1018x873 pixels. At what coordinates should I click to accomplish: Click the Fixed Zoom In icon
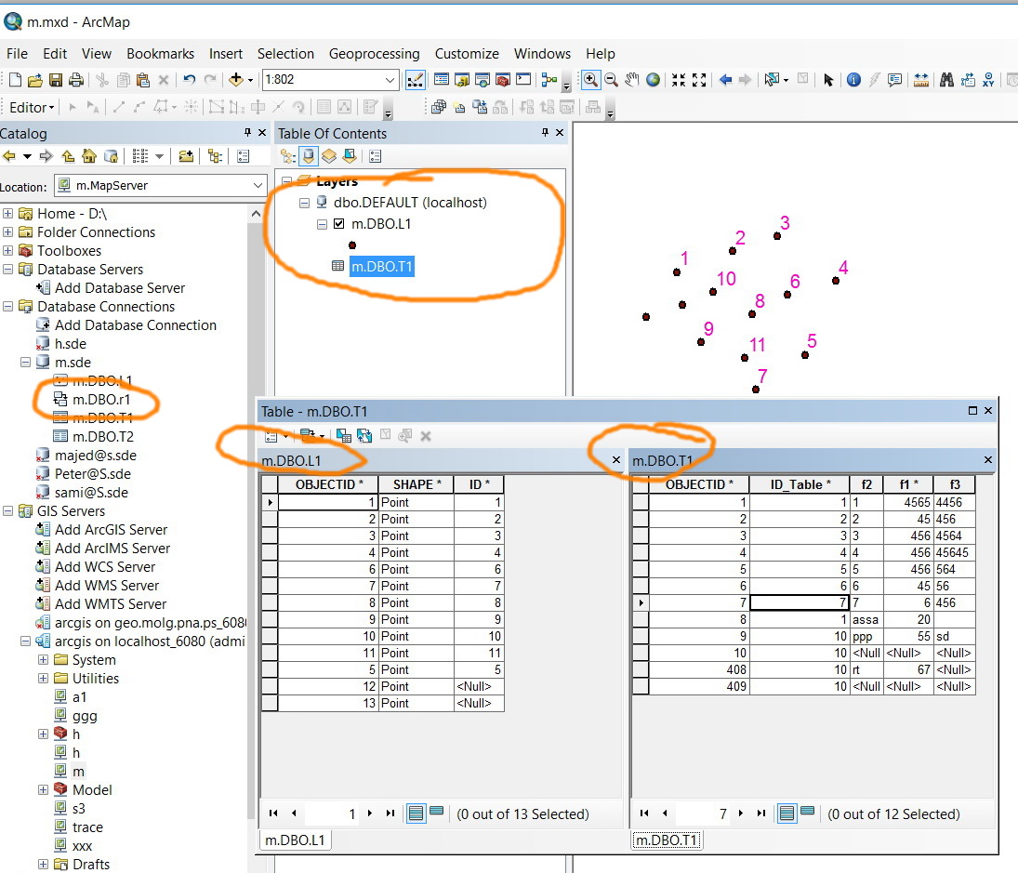[x=679, y=80]
